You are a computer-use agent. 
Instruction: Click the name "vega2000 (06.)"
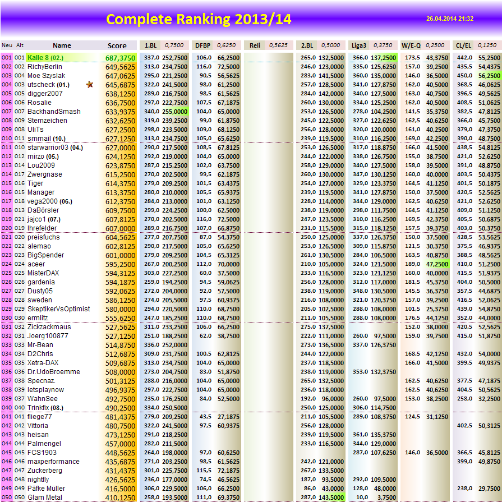click(49, 201)
